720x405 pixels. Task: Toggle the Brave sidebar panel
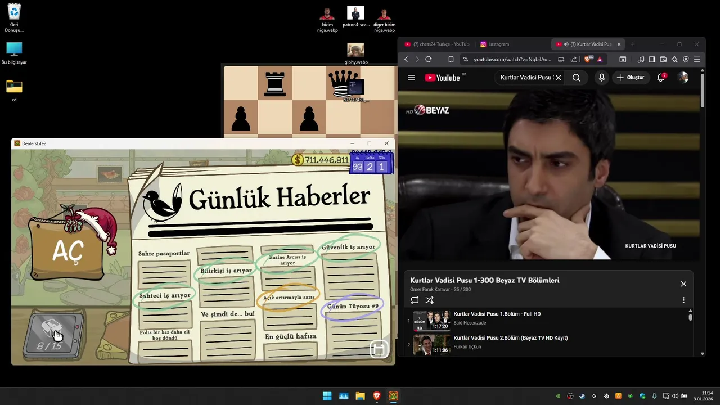point(652,59)
